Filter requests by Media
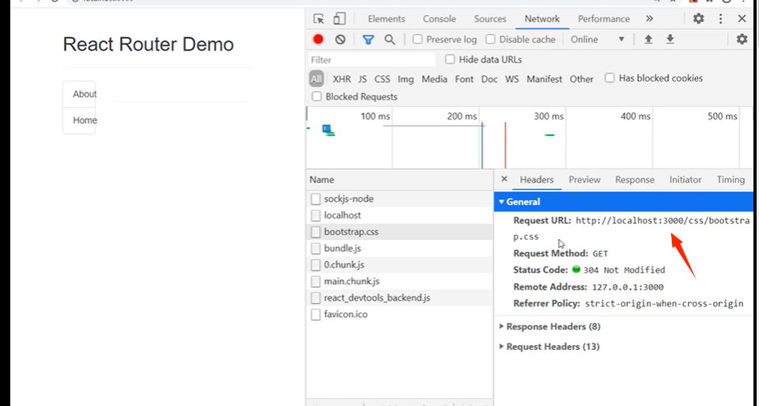The image size is (759, 406). click(x=435, y=79)
